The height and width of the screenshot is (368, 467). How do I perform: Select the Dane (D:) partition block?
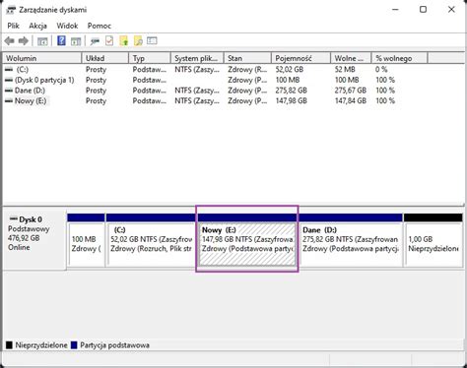coord(351,240)
